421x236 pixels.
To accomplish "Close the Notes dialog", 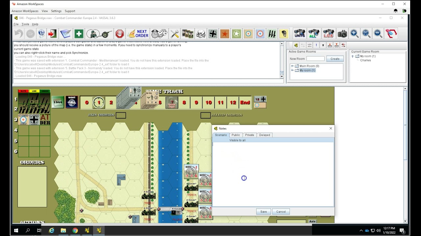I will point(331,128).
